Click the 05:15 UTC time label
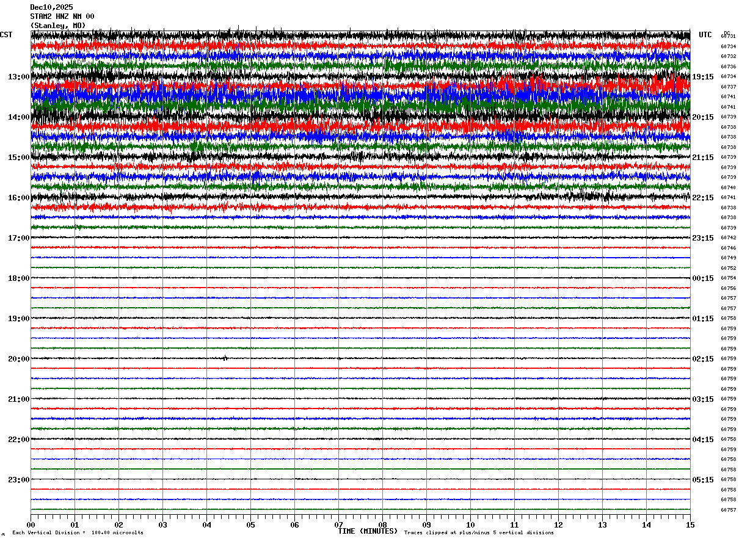The width and height of the screenshot is (739, 541). (702, 480)
